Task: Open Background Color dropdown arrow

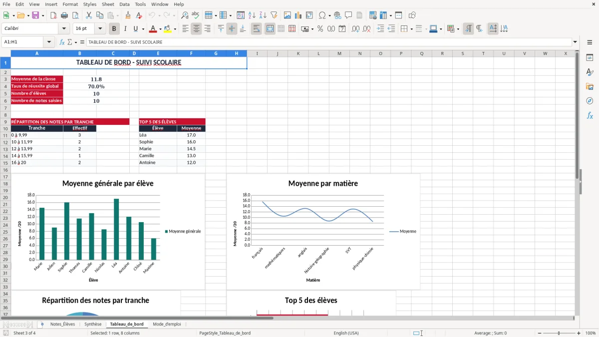Action: point(175,29)
